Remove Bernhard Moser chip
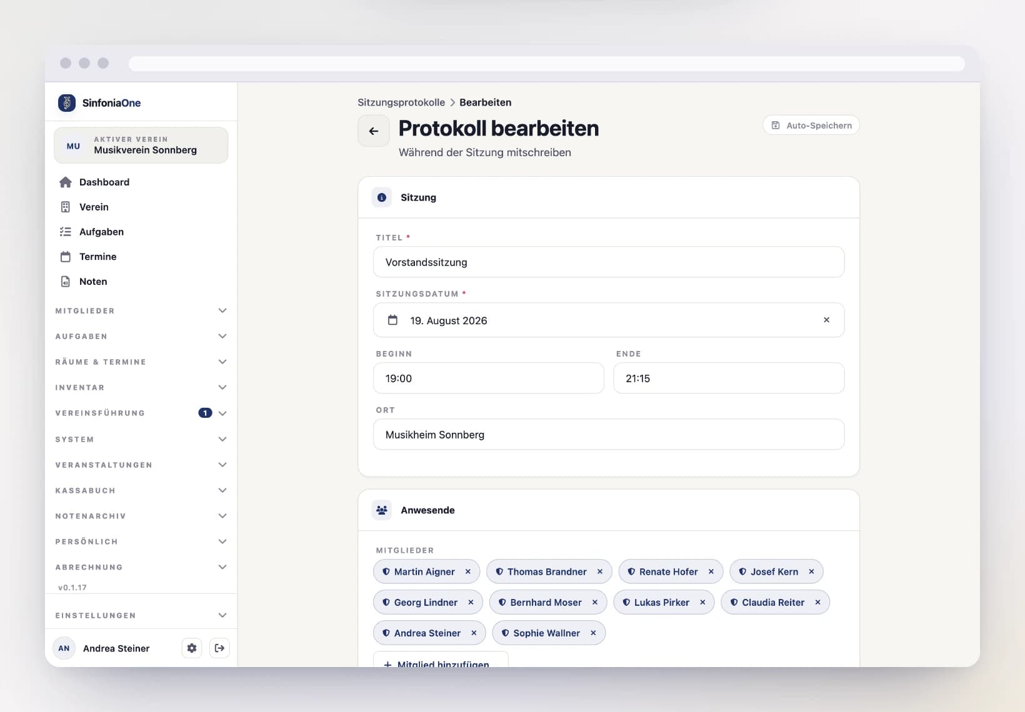1025x712 pixels. pos(595,602)
